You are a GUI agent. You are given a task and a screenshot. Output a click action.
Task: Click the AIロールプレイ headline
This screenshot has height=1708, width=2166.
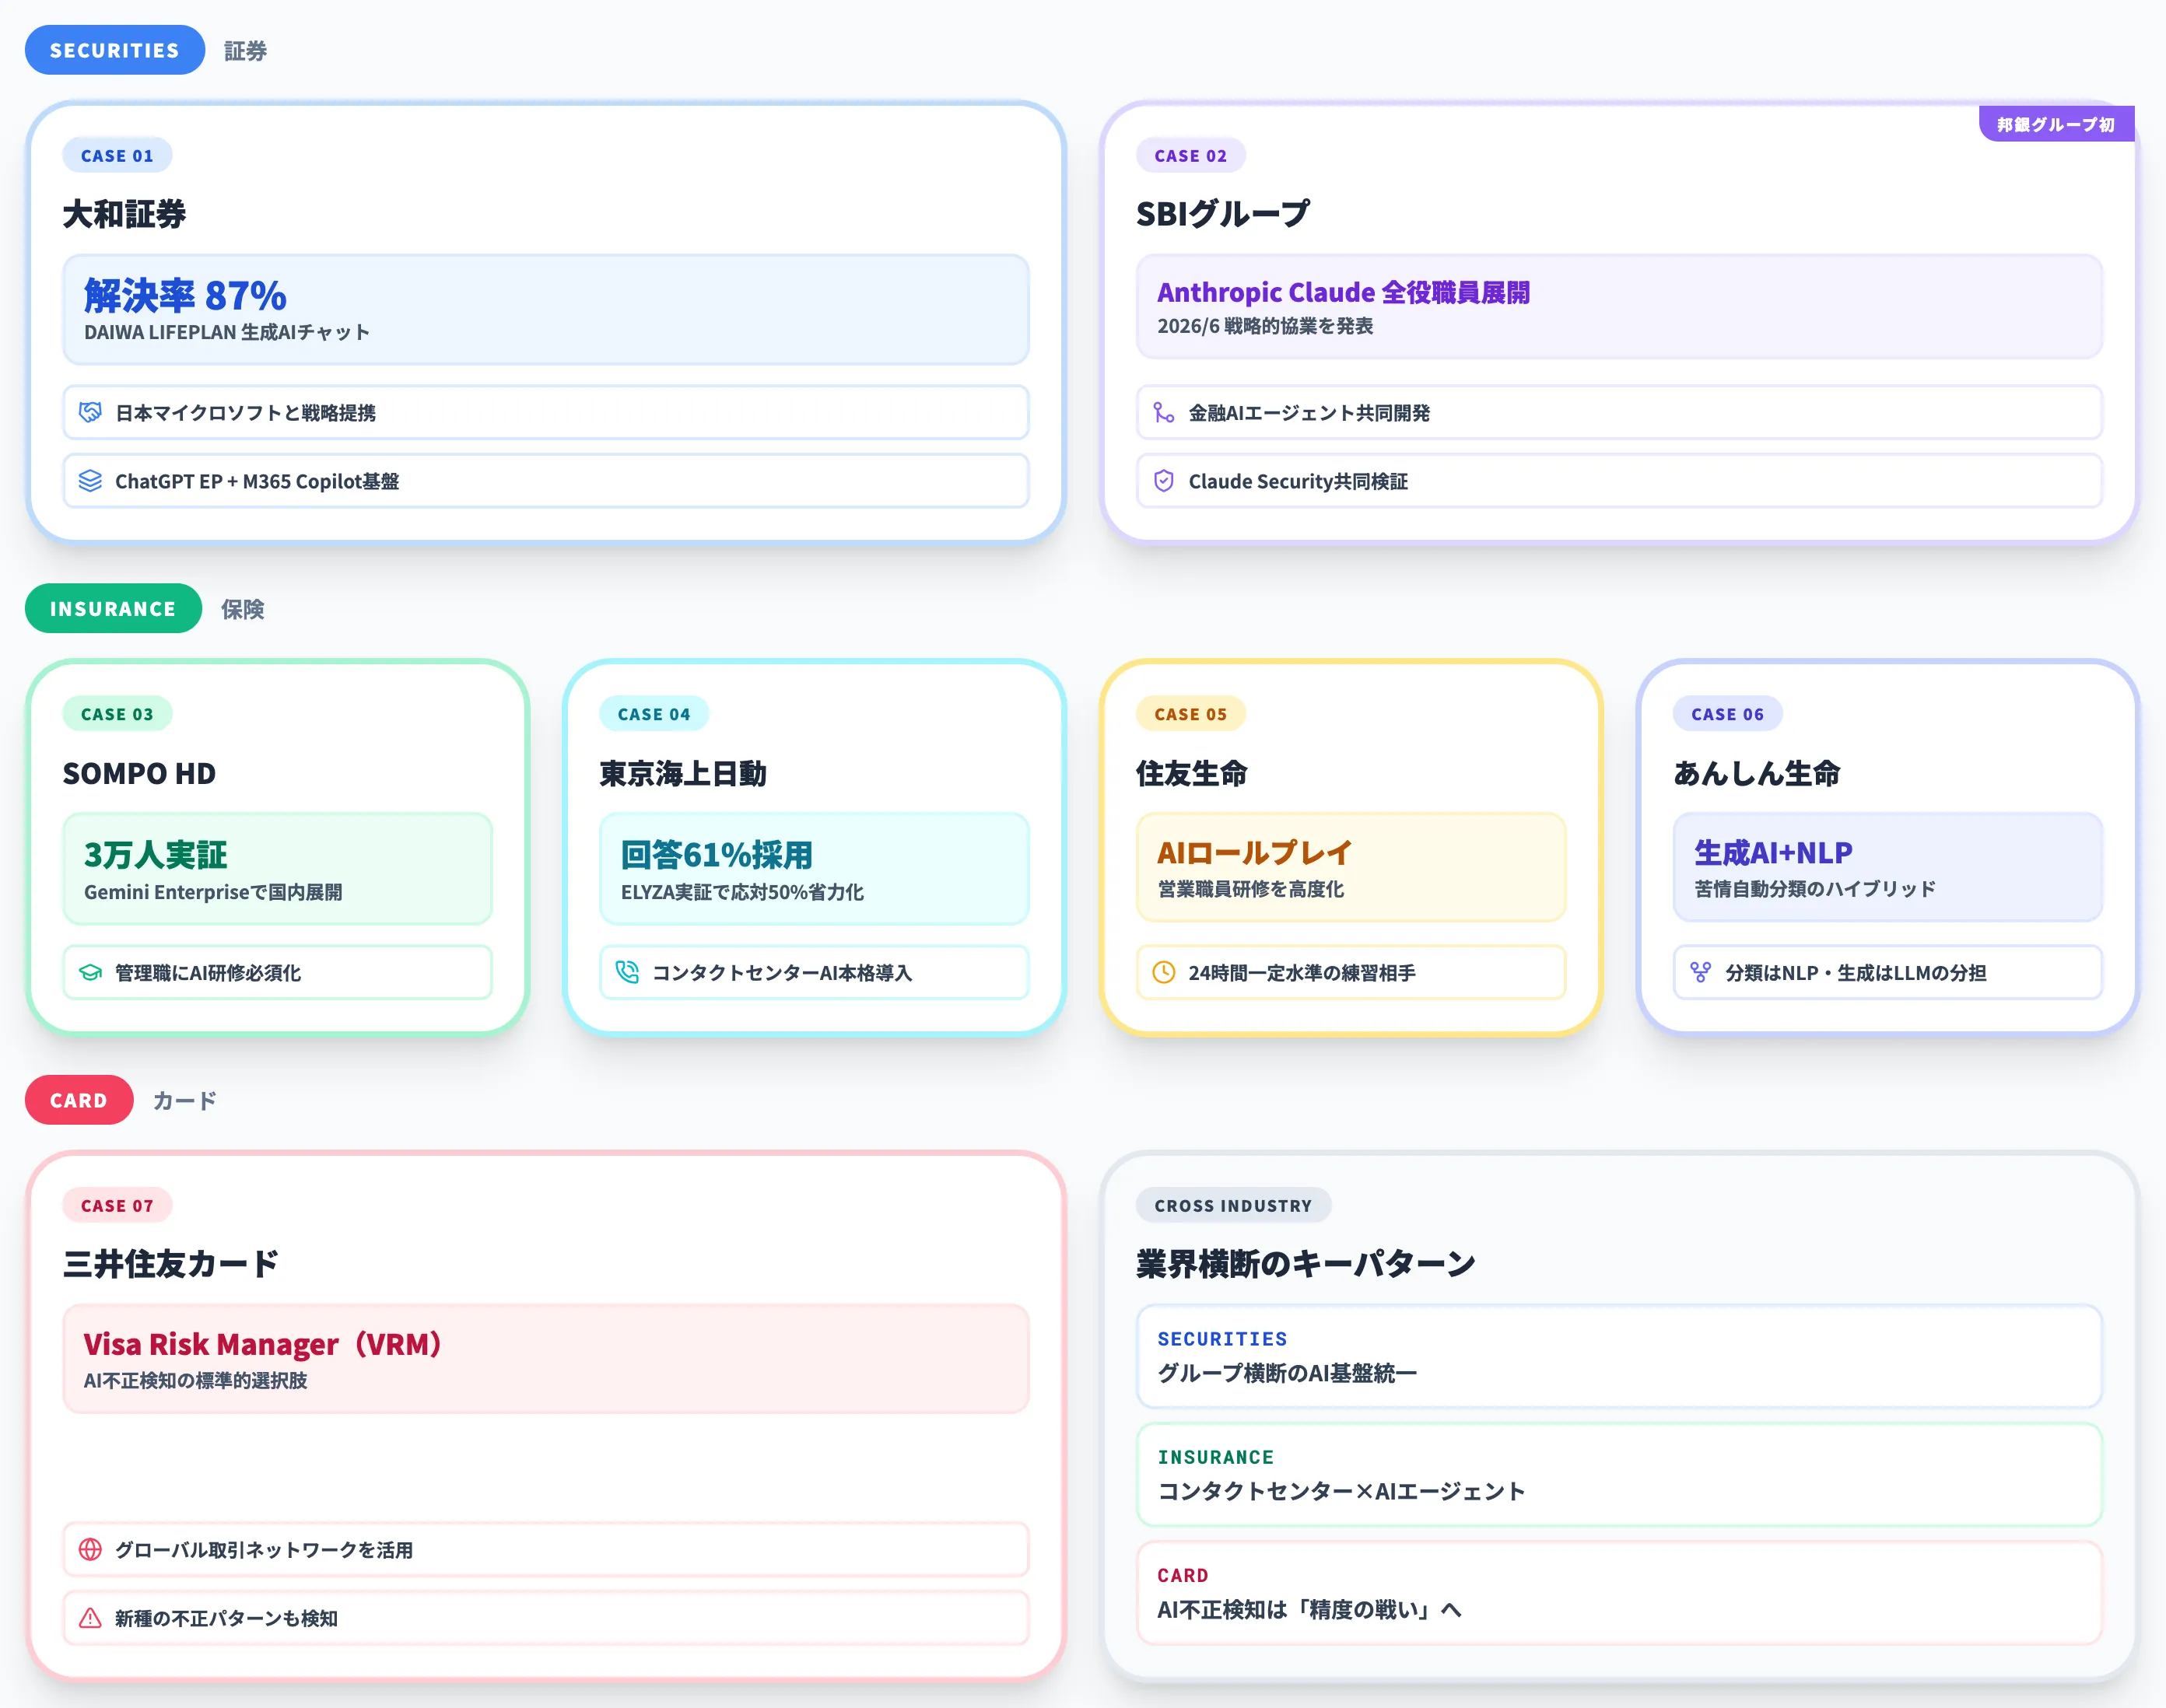tap(1255, 853)
